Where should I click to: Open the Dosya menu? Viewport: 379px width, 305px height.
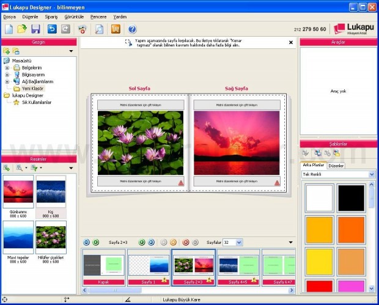9,17
